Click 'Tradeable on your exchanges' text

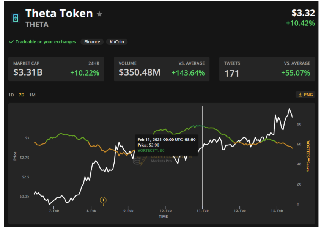point(46,42)
